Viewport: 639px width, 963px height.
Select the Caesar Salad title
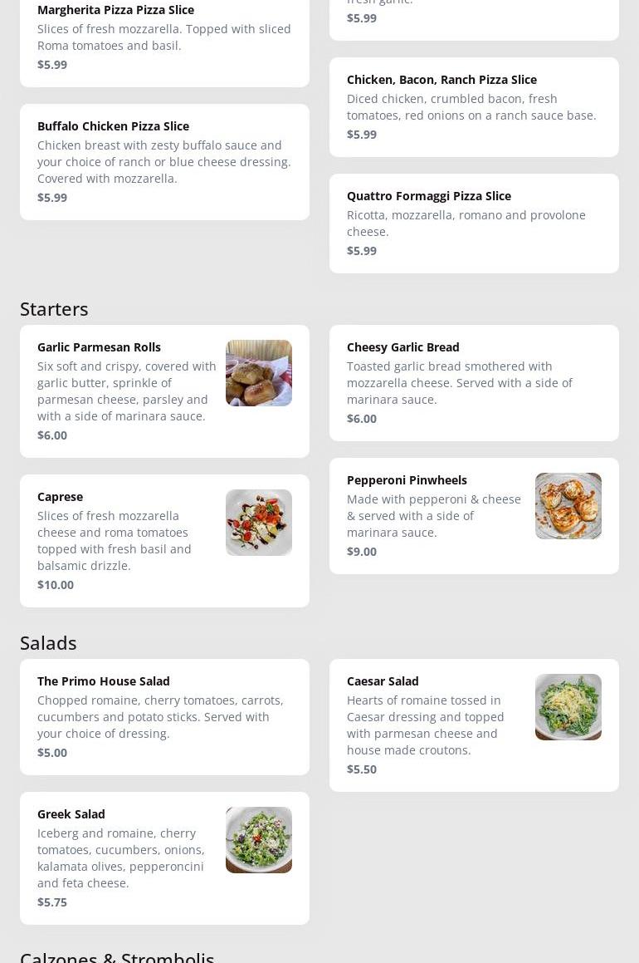pyautogui.click(x=383, y=681)
